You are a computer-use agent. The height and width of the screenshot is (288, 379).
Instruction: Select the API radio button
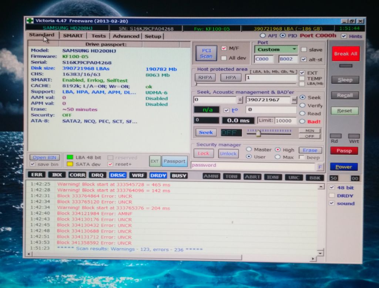pyautogui.click(x=263, y=35)
